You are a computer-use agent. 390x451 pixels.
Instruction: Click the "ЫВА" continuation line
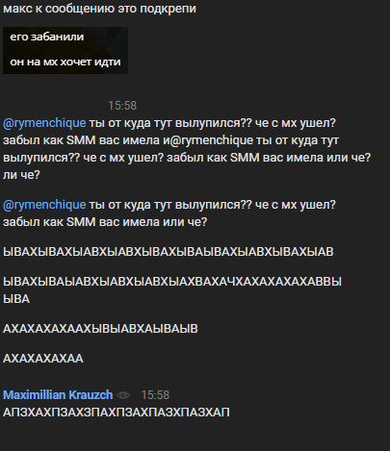[16, 299]
